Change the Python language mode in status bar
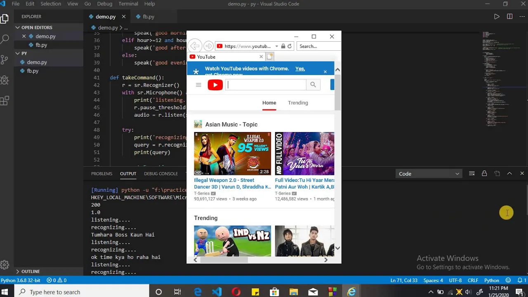This screenshot has height=297, width=528. pos(492,280)
